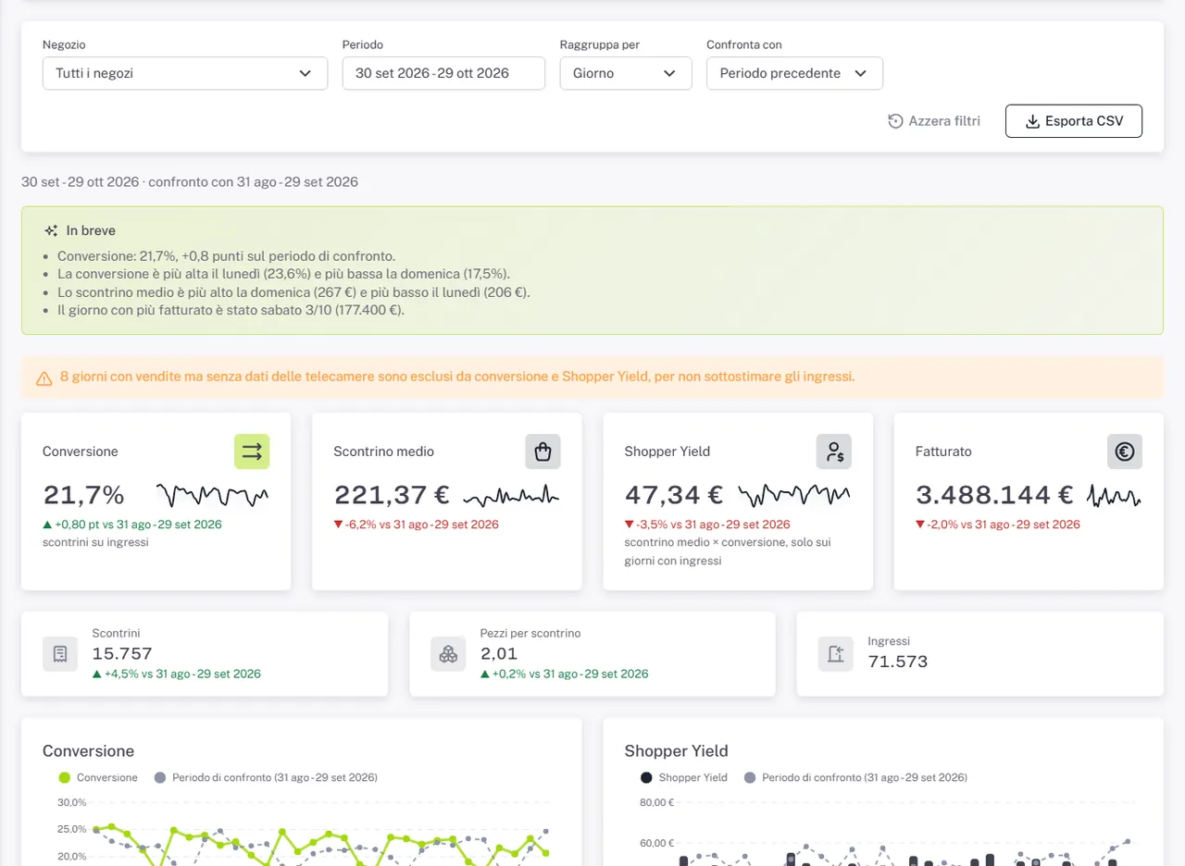Viewport: 1185px width, 866px height.
Task: Click the Conversione arrows icon
Action: (252, 452)
